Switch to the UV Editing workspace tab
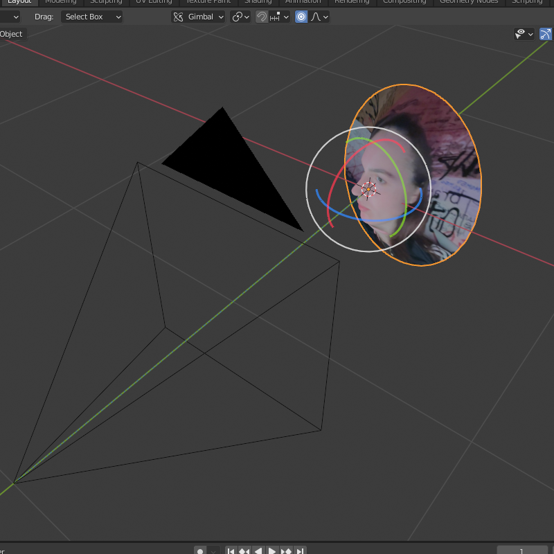The height and width of the screenshot is (554, 554). pyautogui.click(x=154, y=2)
